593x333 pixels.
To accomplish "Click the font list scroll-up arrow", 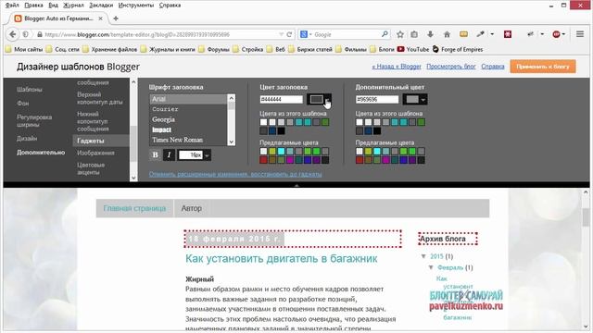I will (231, 98).
